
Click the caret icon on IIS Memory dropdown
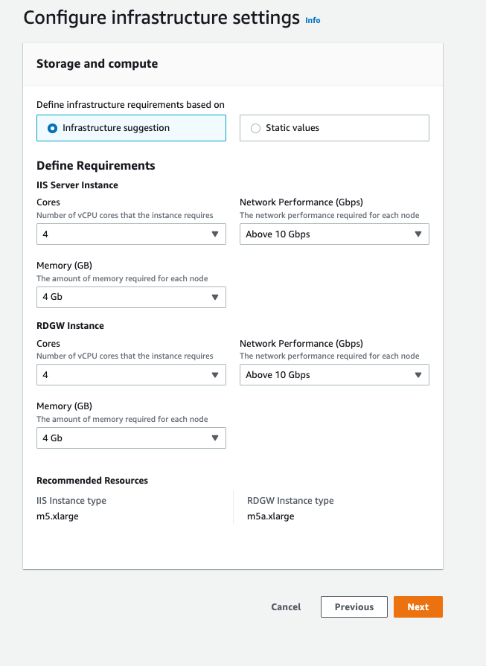point(217,297)
